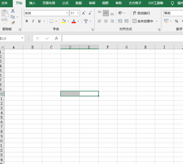This screenshot has width=183, height=164.
Task: Click the cancel X in formula bar
Action: (x=38, y=38)
